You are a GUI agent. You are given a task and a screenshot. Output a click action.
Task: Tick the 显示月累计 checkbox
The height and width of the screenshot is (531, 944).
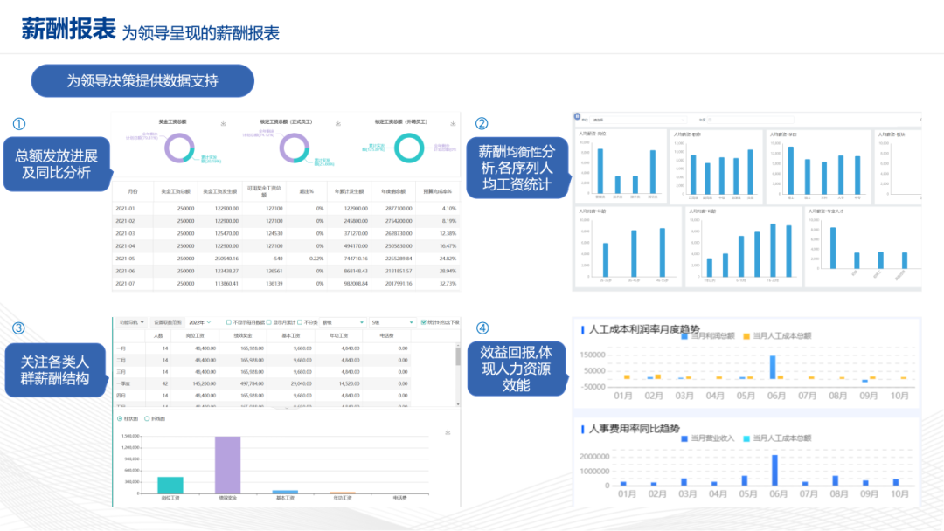[x=269, y=322]
